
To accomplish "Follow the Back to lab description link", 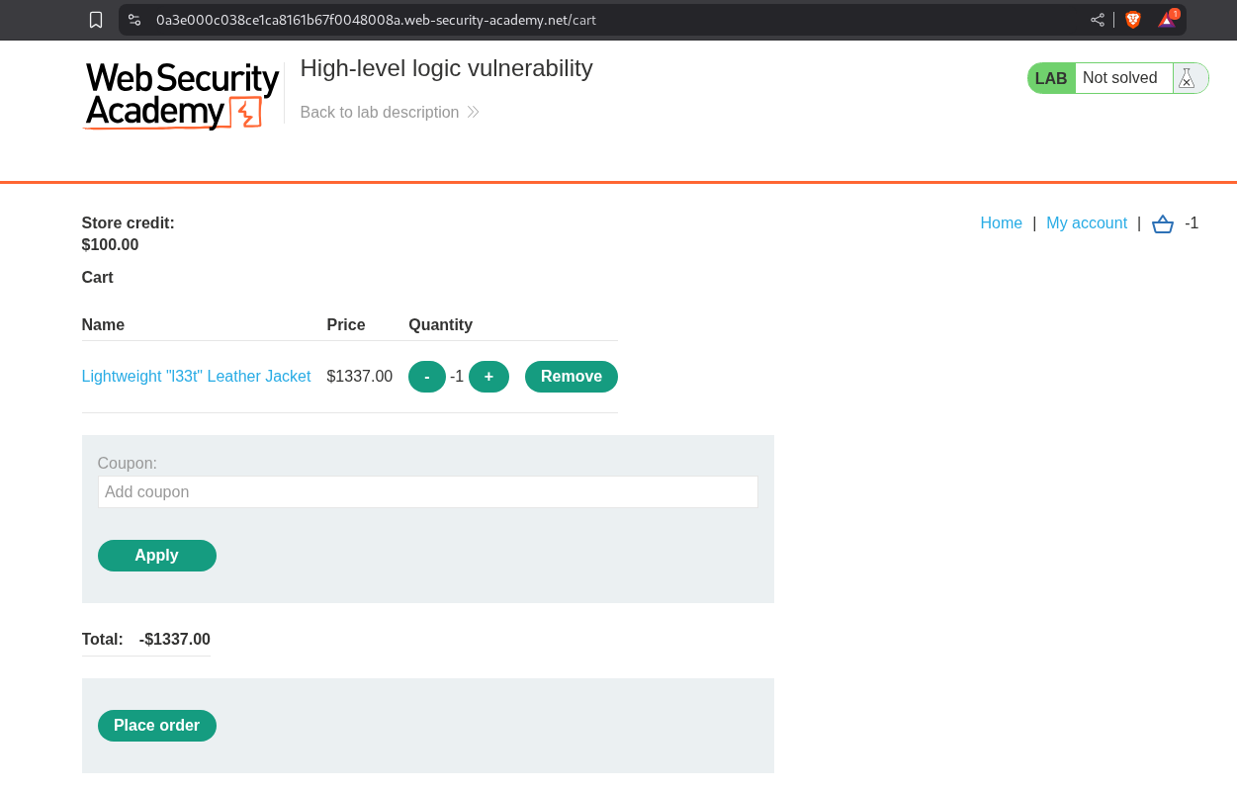I will pos(379,113).
